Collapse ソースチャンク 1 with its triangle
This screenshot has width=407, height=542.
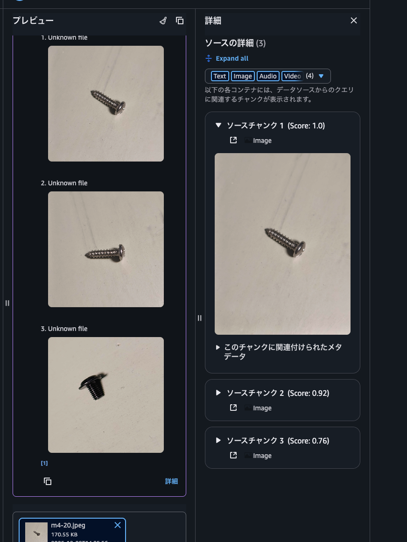218,125
